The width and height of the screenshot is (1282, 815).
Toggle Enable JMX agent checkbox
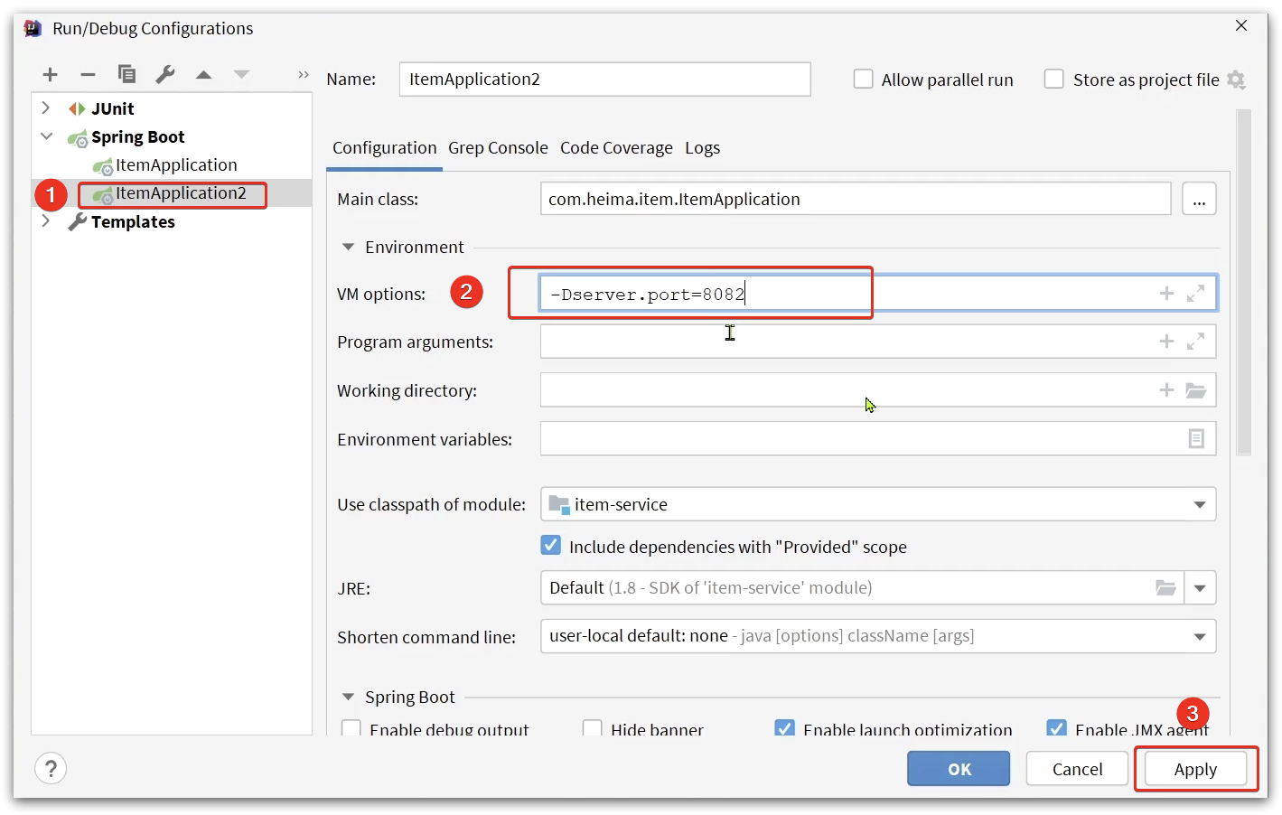point(1056,728)
